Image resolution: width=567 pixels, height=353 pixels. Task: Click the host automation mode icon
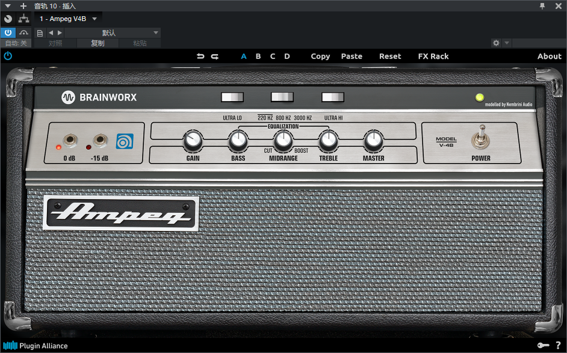pyautogui.click(x=23, y=32)
